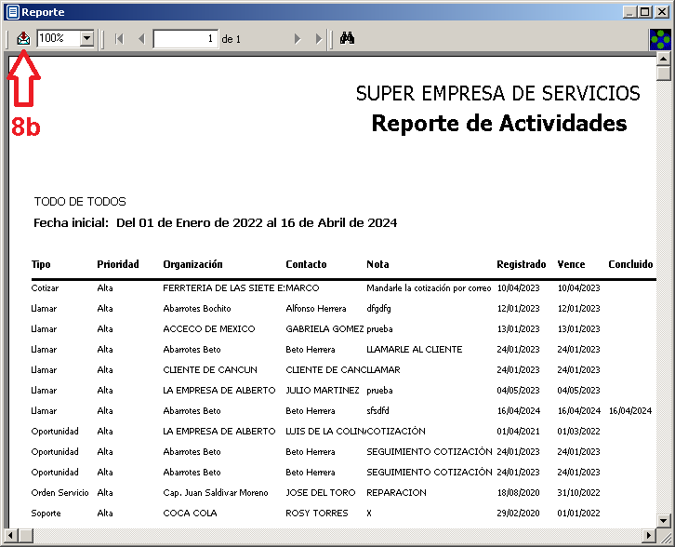
Task: Click Concluido date 16/04/2024
Action: pos(630,410)
